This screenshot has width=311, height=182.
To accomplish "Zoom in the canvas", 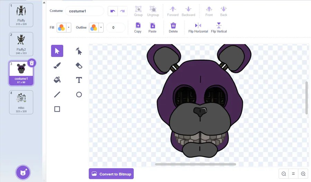I will coord(303,174).
